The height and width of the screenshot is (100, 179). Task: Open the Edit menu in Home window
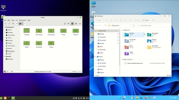tap(9, 20)
